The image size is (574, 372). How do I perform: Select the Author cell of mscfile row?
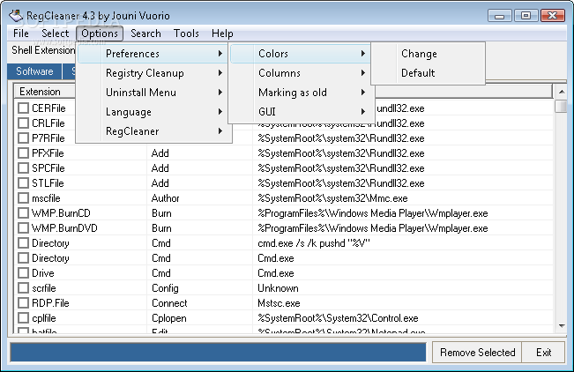pyautogui.click(x=165, y=198)
